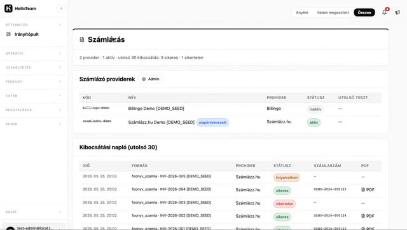Click the sikeres badge for INV-2026-002

pos(282,217)
